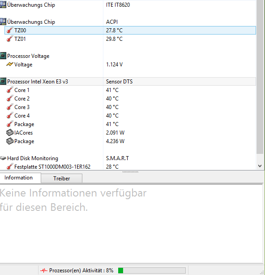This screenshot has width=265, height=275.
Task: Click the TZ01 temperature sensor icon
Action: coord(10,39)
